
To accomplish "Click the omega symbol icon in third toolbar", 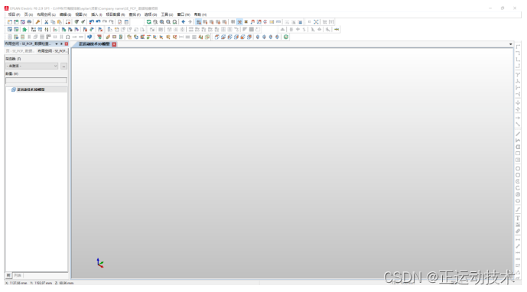I will click(68, 37).
